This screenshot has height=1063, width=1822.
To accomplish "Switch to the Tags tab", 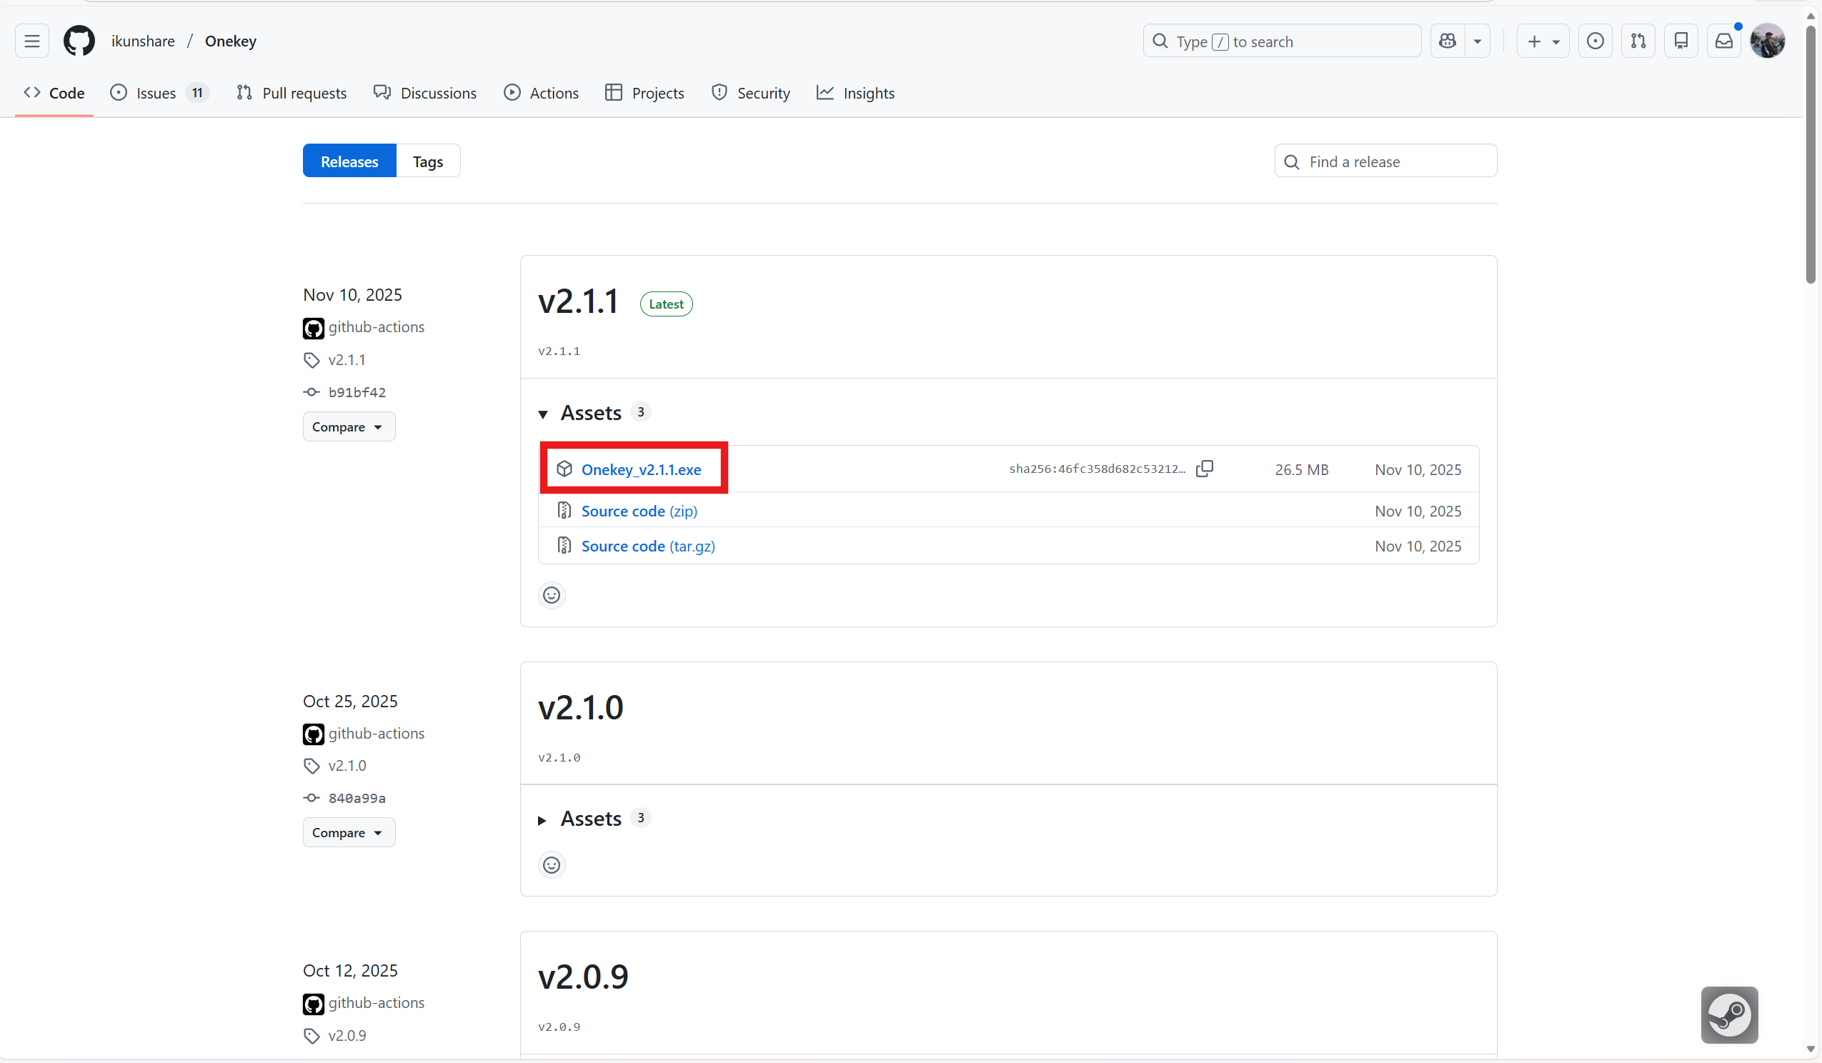I will click(x=427, y=161).
